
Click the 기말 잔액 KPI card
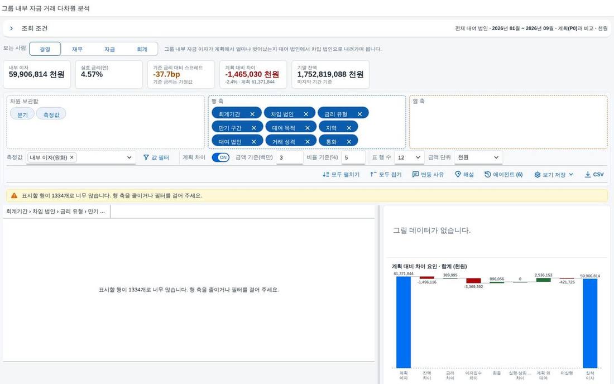tap(330, 74)
